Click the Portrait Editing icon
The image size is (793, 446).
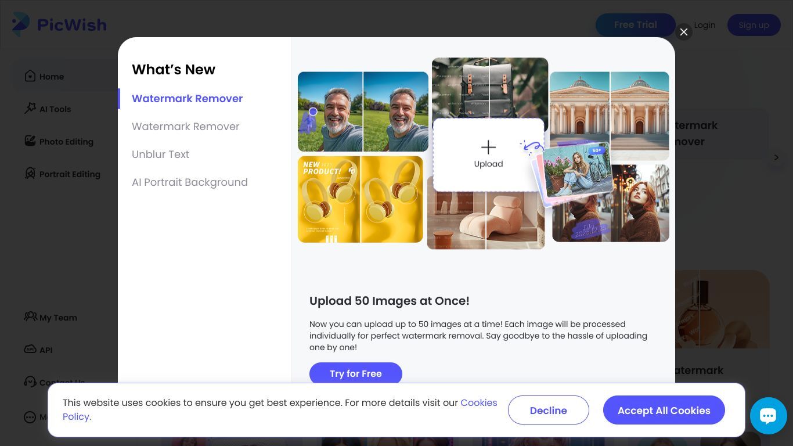coord(30,174)
